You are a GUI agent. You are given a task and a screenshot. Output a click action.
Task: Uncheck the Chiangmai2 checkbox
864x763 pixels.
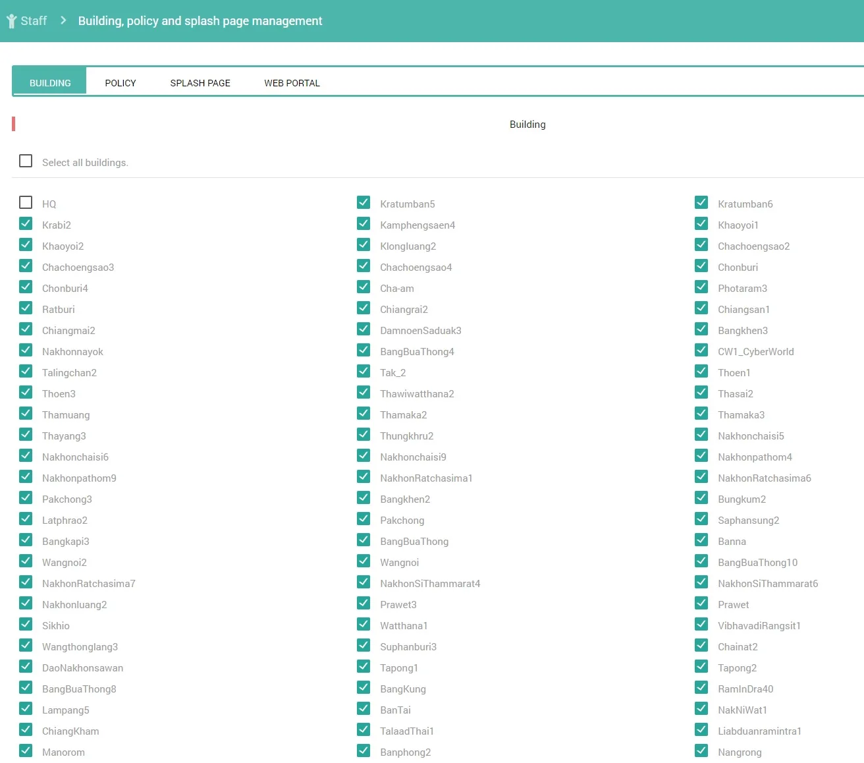[26, 329]
